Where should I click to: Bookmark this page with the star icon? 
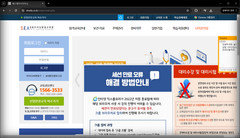click(188, 11)
